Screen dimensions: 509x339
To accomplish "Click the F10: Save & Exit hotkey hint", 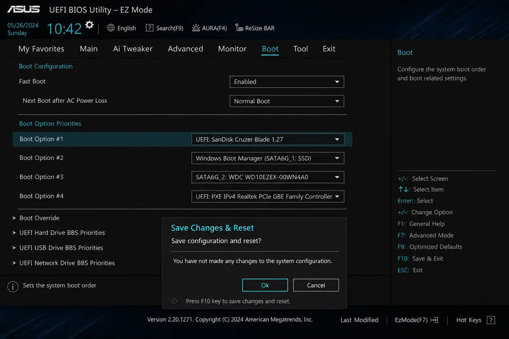I will point(420,259).
